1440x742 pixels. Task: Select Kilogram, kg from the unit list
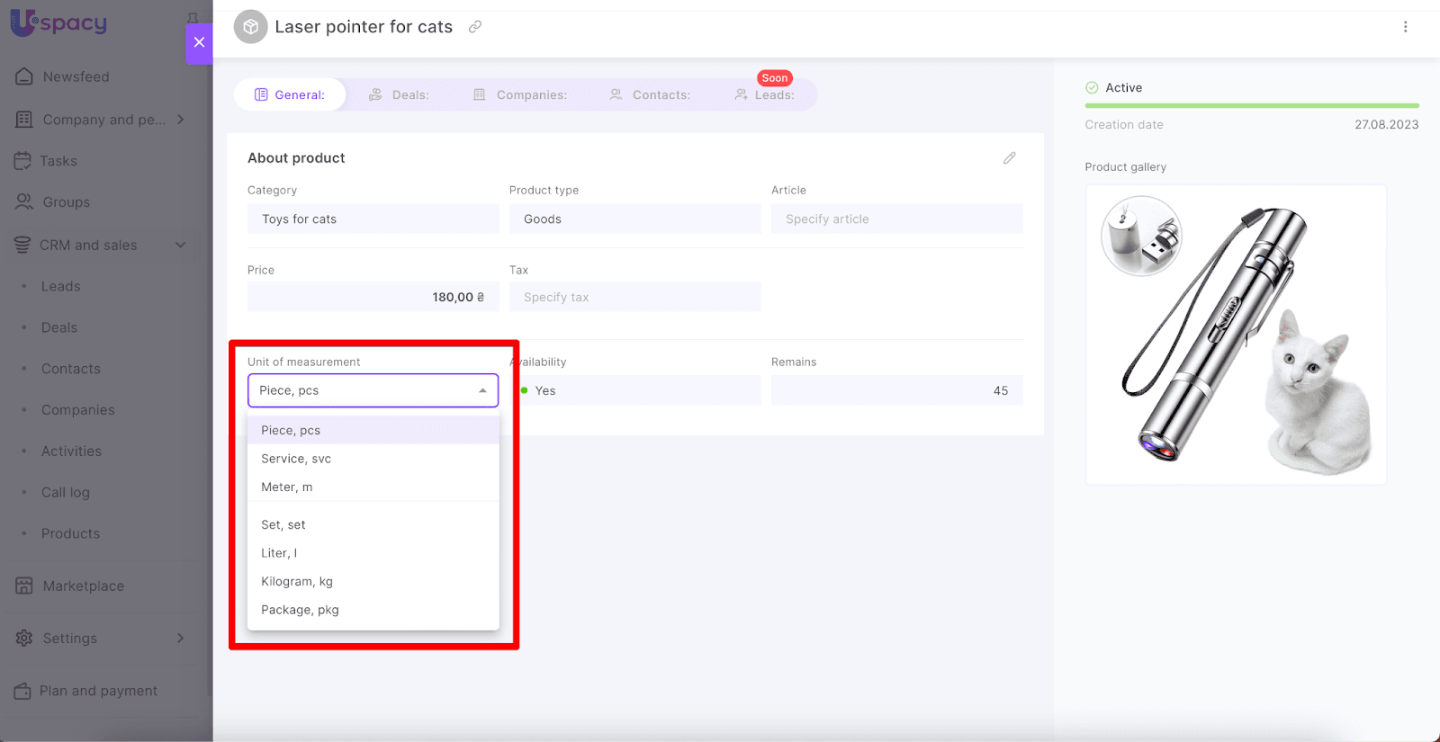pos(297,582)
